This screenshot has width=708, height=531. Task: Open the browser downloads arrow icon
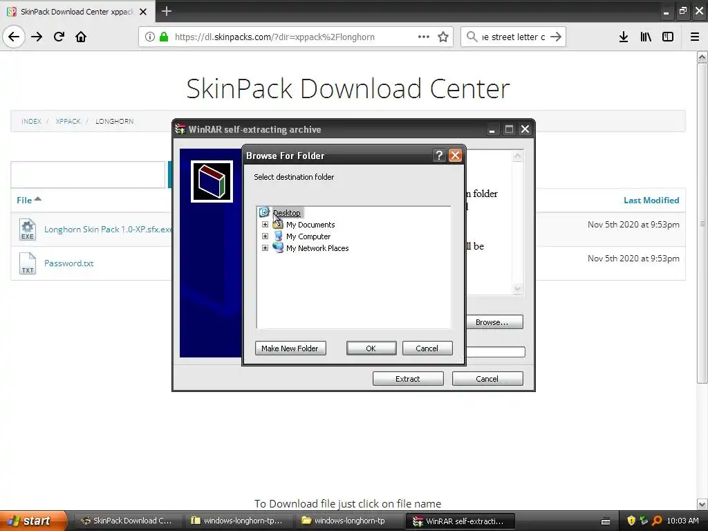pos(624,37)
